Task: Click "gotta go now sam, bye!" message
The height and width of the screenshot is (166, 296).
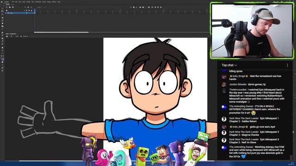Action: 262,127
